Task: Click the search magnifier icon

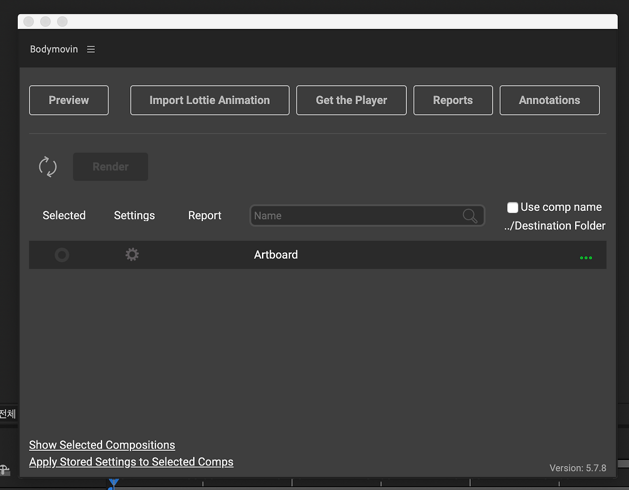Action: 470,216
